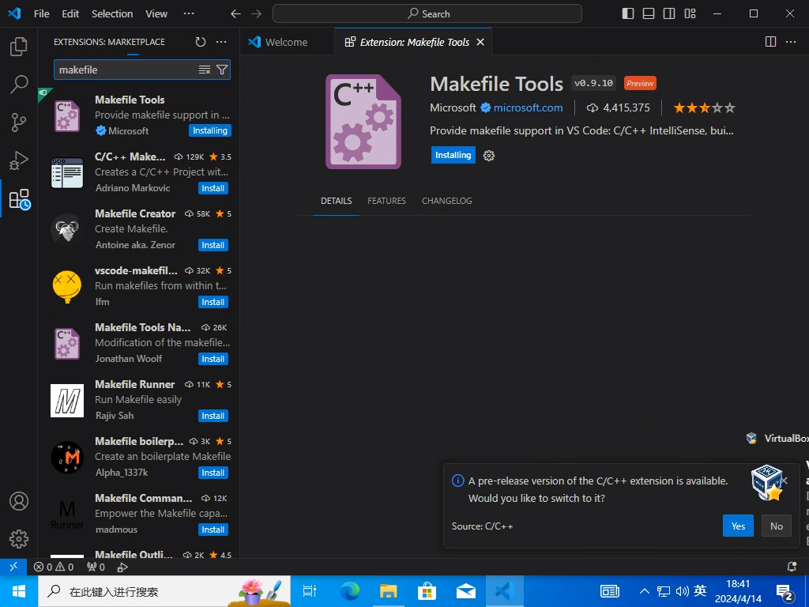This screenshot has width=809, height=607.
Task: Toggle the secondary side bar layout button
Action: point(669,13)
